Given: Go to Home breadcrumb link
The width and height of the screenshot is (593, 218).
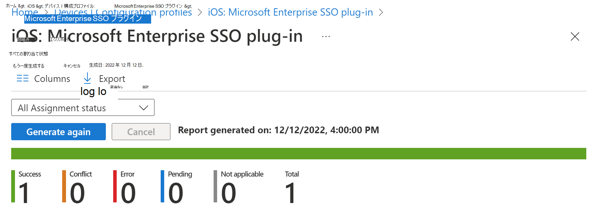Looking at the screenshot, I should 25,12.
